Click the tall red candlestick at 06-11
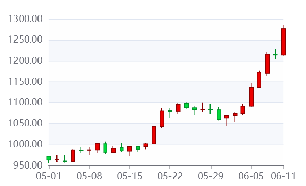Viewport: 306px width, 186px height. pos(283,42)
